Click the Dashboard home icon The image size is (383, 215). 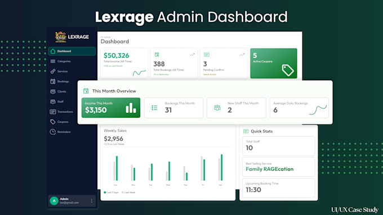coord(53,51)
